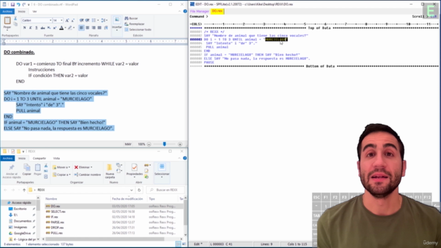This screenshot has width=441, height=248.
Task: Open the paragraph settings icon in WordPad
Action: [x=106, y=28]
